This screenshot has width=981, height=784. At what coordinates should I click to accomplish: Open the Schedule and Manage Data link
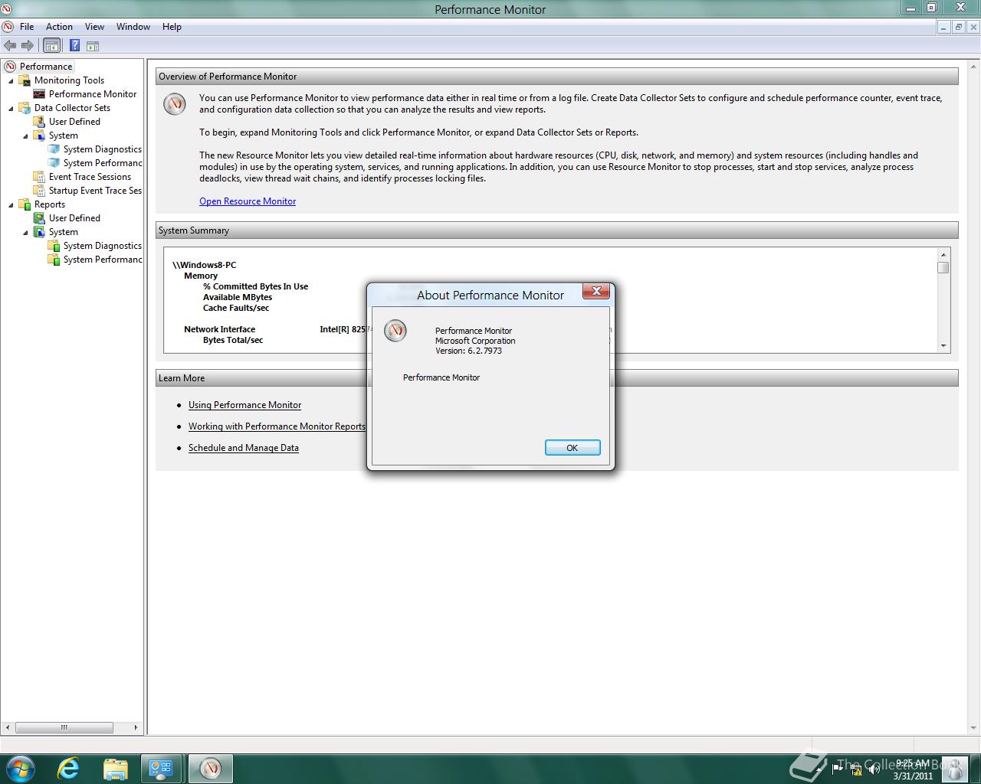click(244, 448)
